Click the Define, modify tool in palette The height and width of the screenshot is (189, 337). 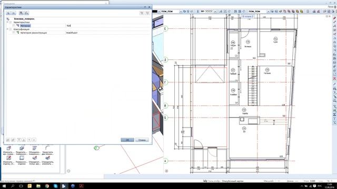47,158
